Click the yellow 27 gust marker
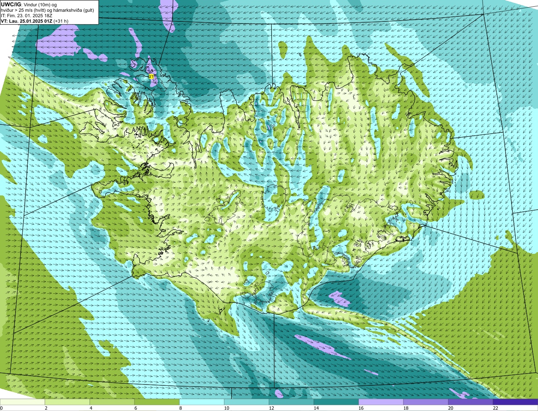The width and height of the screenshot is (538, 411). tap(151, 76)
